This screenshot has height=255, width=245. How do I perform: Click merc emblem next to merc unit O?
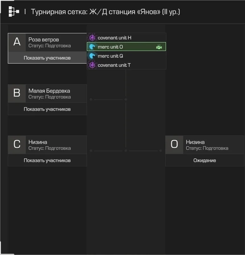click(x=92, y=47)
